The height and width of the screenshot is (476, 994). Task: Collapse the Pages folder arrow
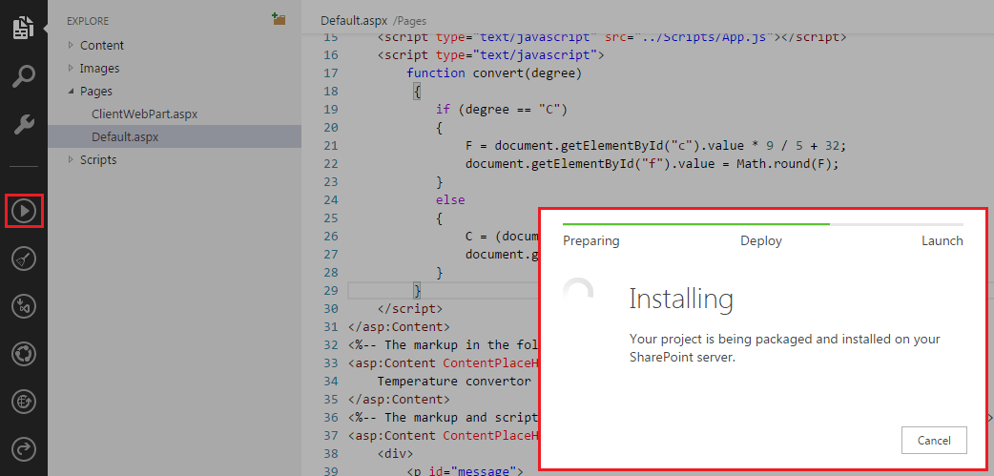(x=71, y=92)
